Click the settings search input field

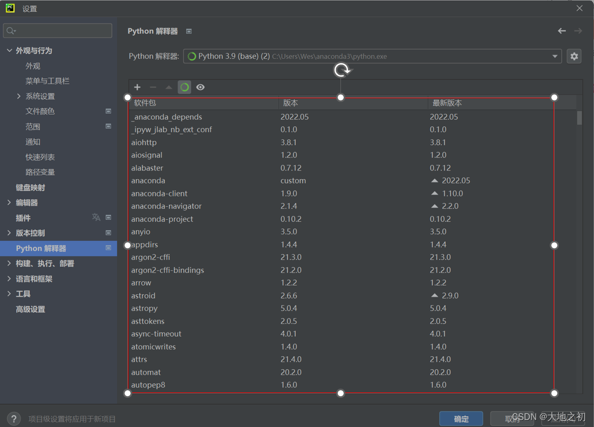tap(58, 31)
